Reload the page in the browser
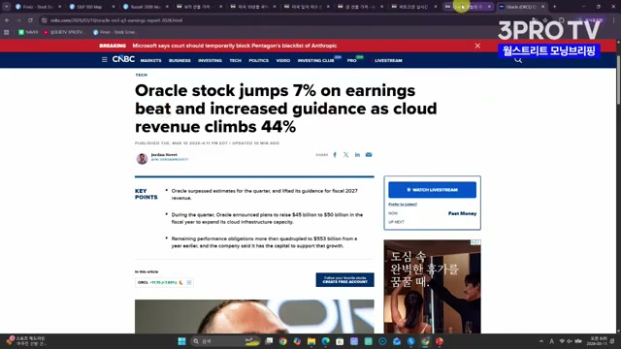Image resolution: width=621 pixels, height=349 pixels. [x=30, y=20]
